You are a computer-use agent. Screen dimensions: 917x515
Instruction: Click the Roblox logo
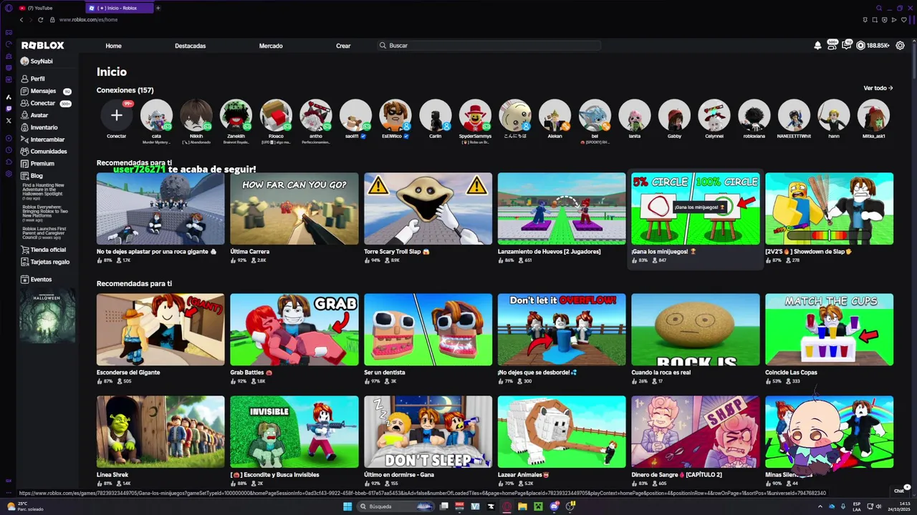43,45
